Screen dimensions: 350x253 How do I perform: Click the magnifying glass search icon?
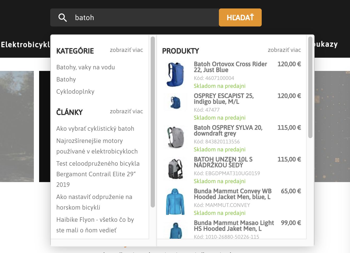[63, 18]
